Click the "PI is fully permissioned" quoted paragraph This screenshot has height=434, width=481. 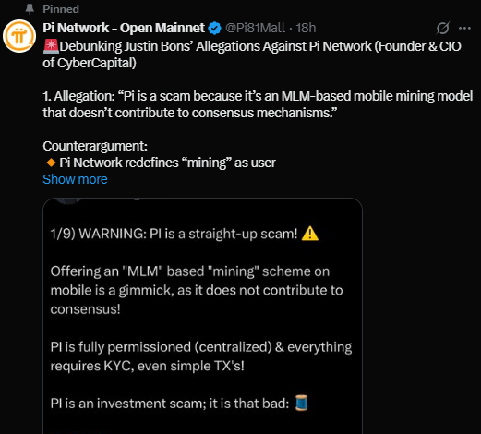click(x=201, y=356)
